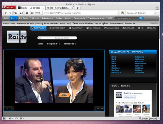The image size is (163, 124).
Task: Click the Facebook Mi piace button
Action: [130, 97]
